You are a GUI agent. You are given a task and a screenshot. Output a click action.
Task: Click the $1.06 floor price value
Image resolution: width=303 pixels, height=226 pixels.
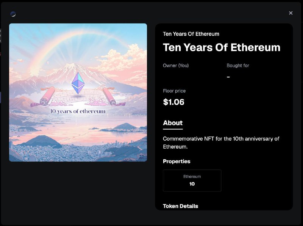coord(173,102)
